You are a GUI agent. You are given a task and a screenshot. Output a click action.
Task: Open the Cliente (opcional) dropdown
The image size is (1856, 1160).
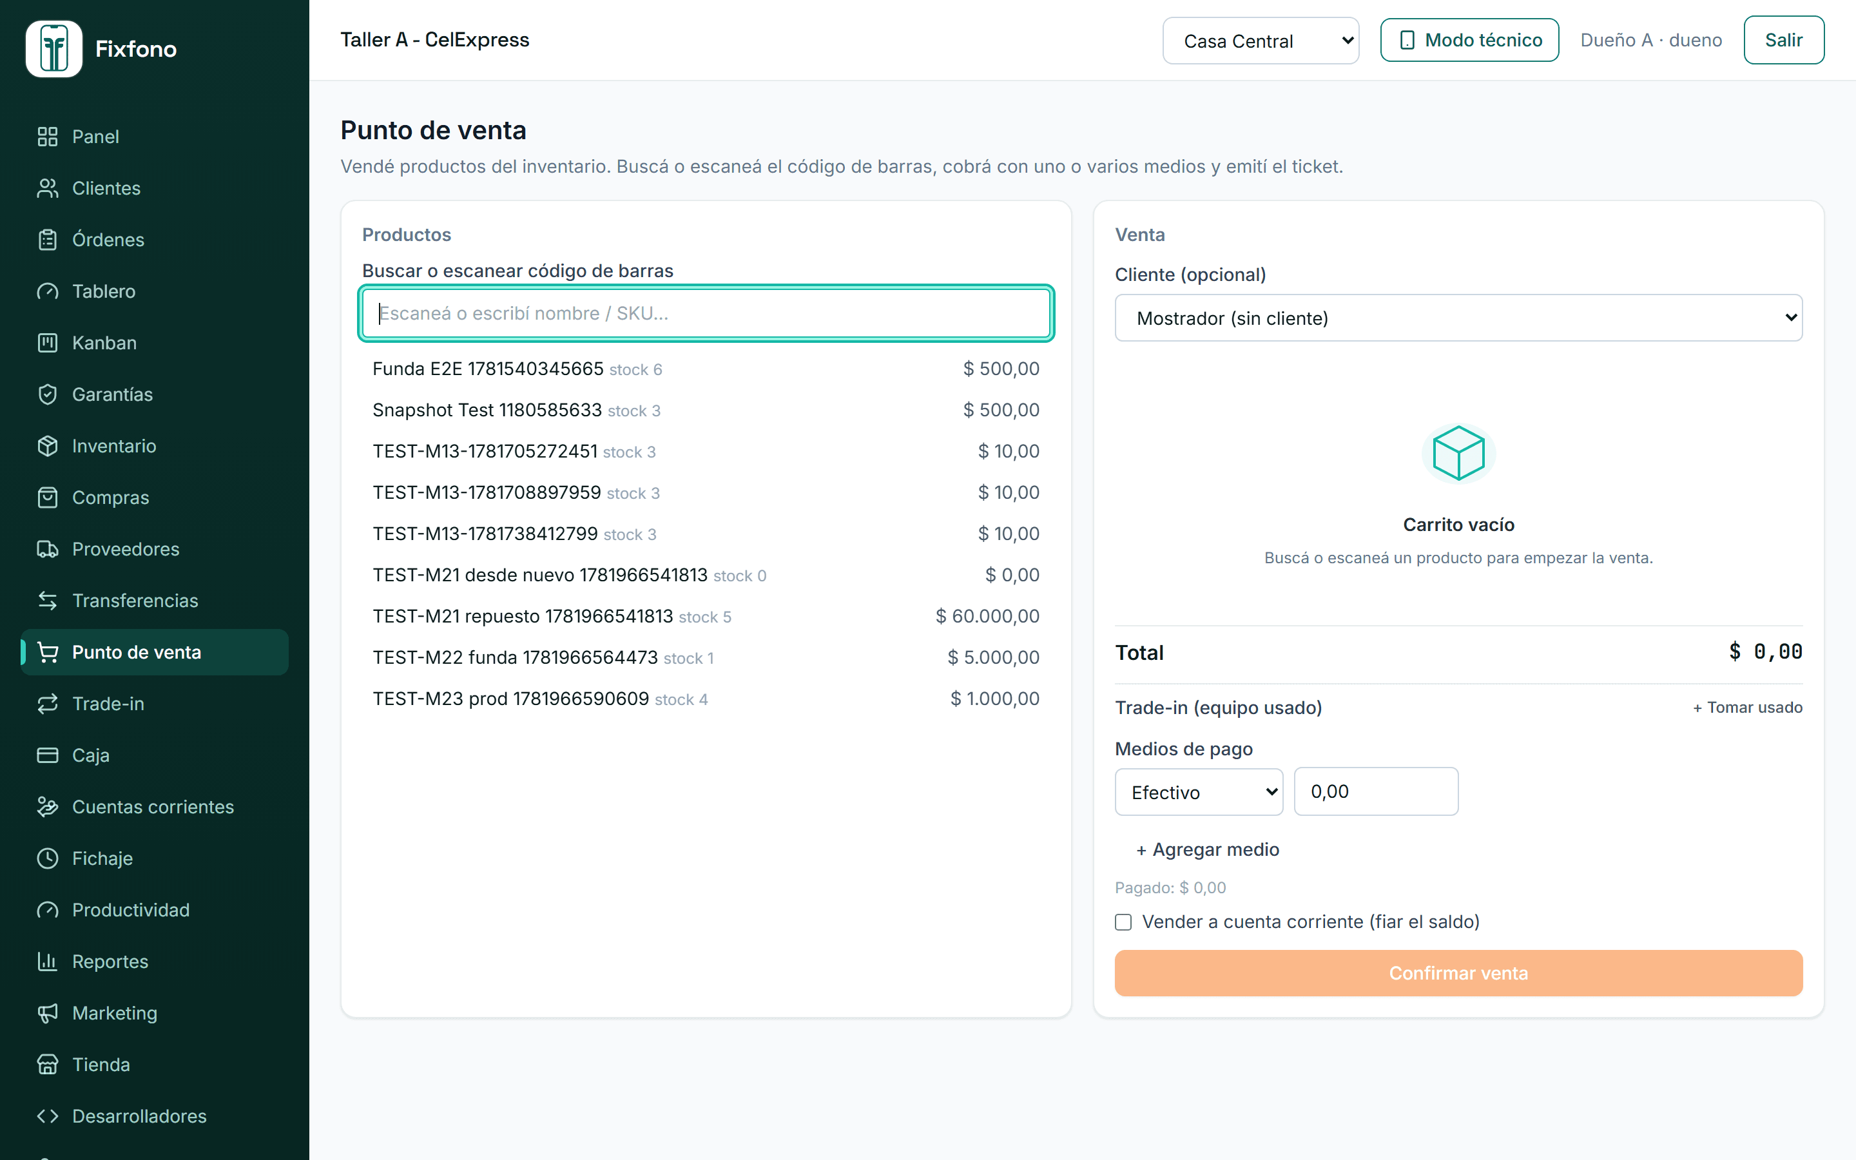[1458, 318]
